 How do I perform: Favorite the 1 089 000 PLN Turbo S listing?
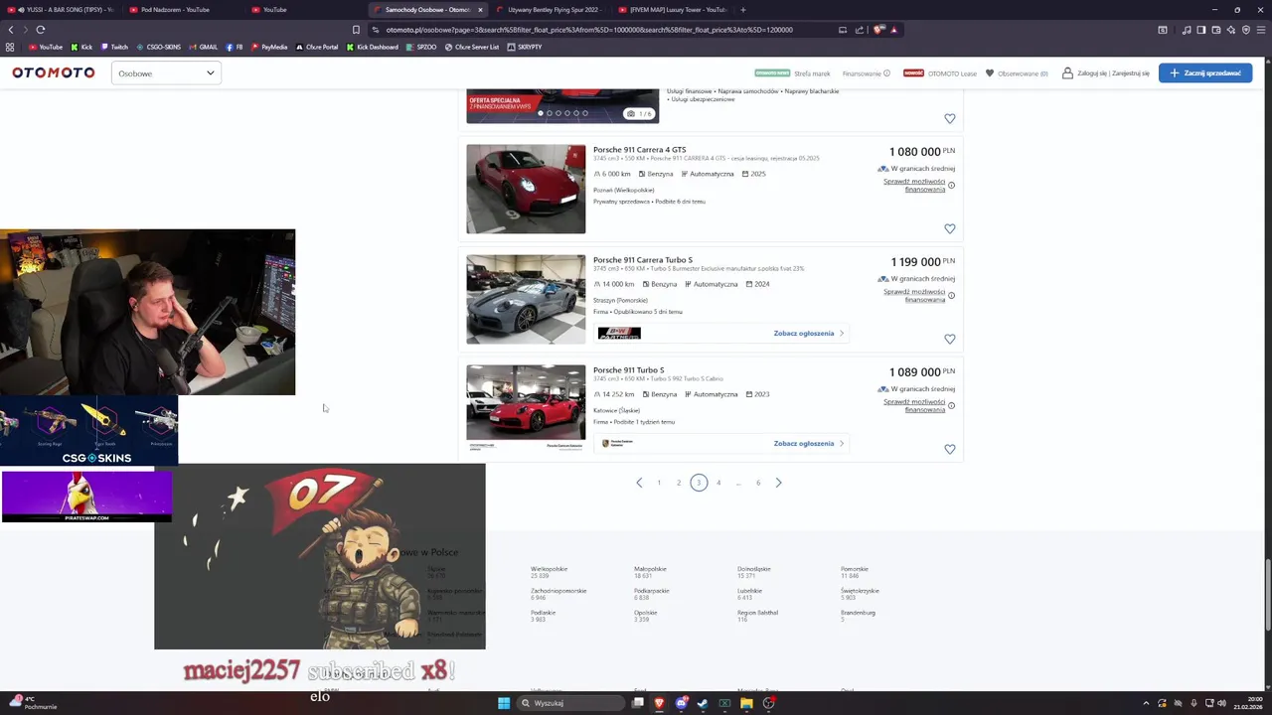(x=950, y=449)
